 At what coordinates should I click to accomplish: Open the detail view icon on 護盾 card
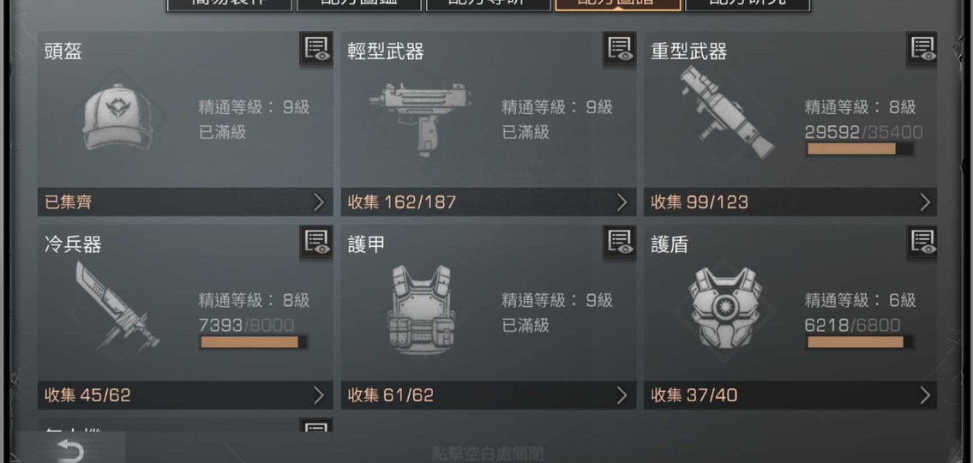(922, 242)
